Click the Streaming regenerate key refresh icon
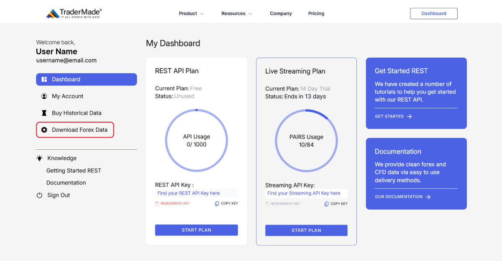The image size is (502, 261). point(267,204)
